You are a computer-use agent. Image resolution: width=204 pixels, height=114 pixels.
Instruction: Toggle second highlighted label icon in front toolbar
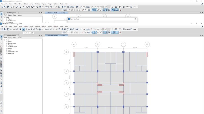pos(106,32)
